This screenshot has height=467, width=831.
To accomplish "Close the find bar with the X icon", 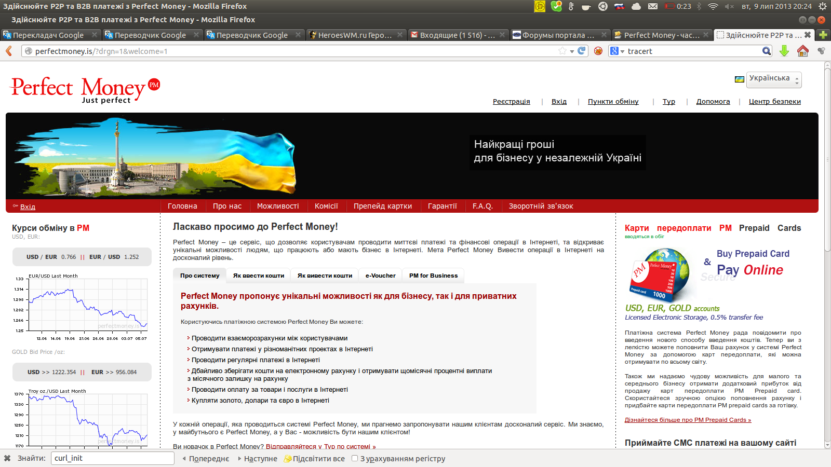I will 7,458.
